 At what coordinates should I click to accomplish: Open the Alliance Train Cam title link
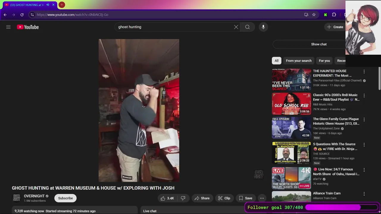[x=327, y=193]
